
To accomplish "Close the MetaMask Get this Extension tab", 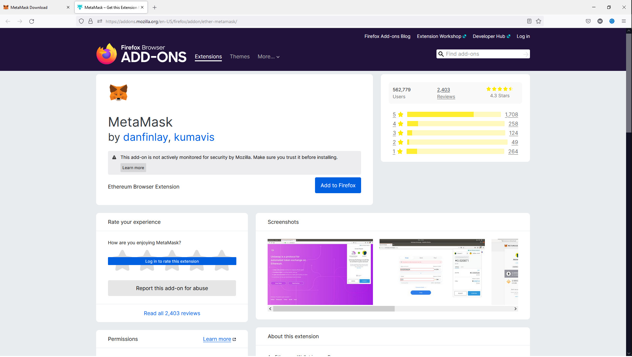I will 142,8.
